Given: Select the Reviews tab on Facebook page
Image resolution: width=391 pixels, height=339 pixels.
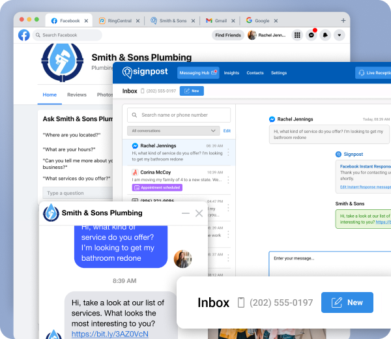Looking at the screenshot, I should (77, 95).
